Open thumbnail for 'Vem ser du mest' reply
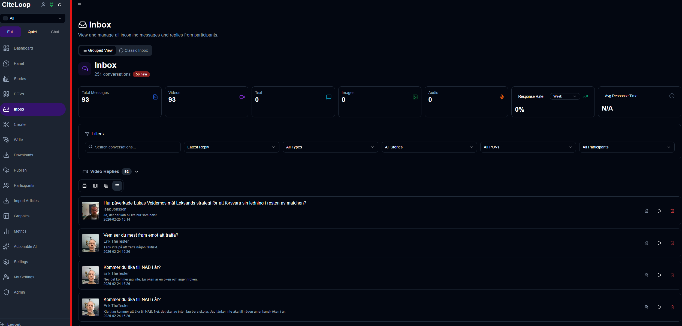This screenshot has height=326, width=682. pos(90,243)
